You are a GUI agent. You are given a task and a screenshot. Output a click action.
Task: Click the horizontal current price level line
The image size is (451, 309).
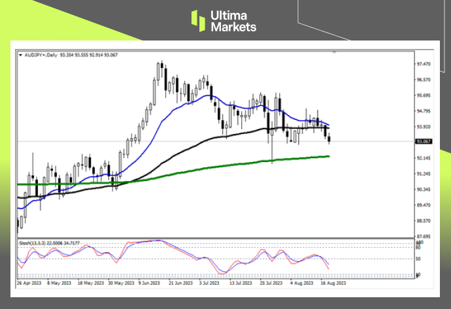click(216, 141)
